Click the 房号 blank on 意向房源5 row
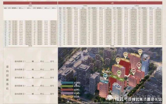Viewport: 166px width, 104px height. point(47,94)
